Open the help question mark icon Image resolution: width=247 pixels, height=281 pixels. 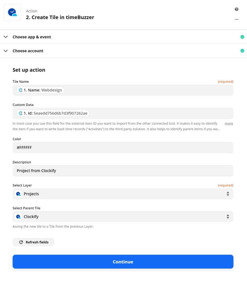(237, 9)
